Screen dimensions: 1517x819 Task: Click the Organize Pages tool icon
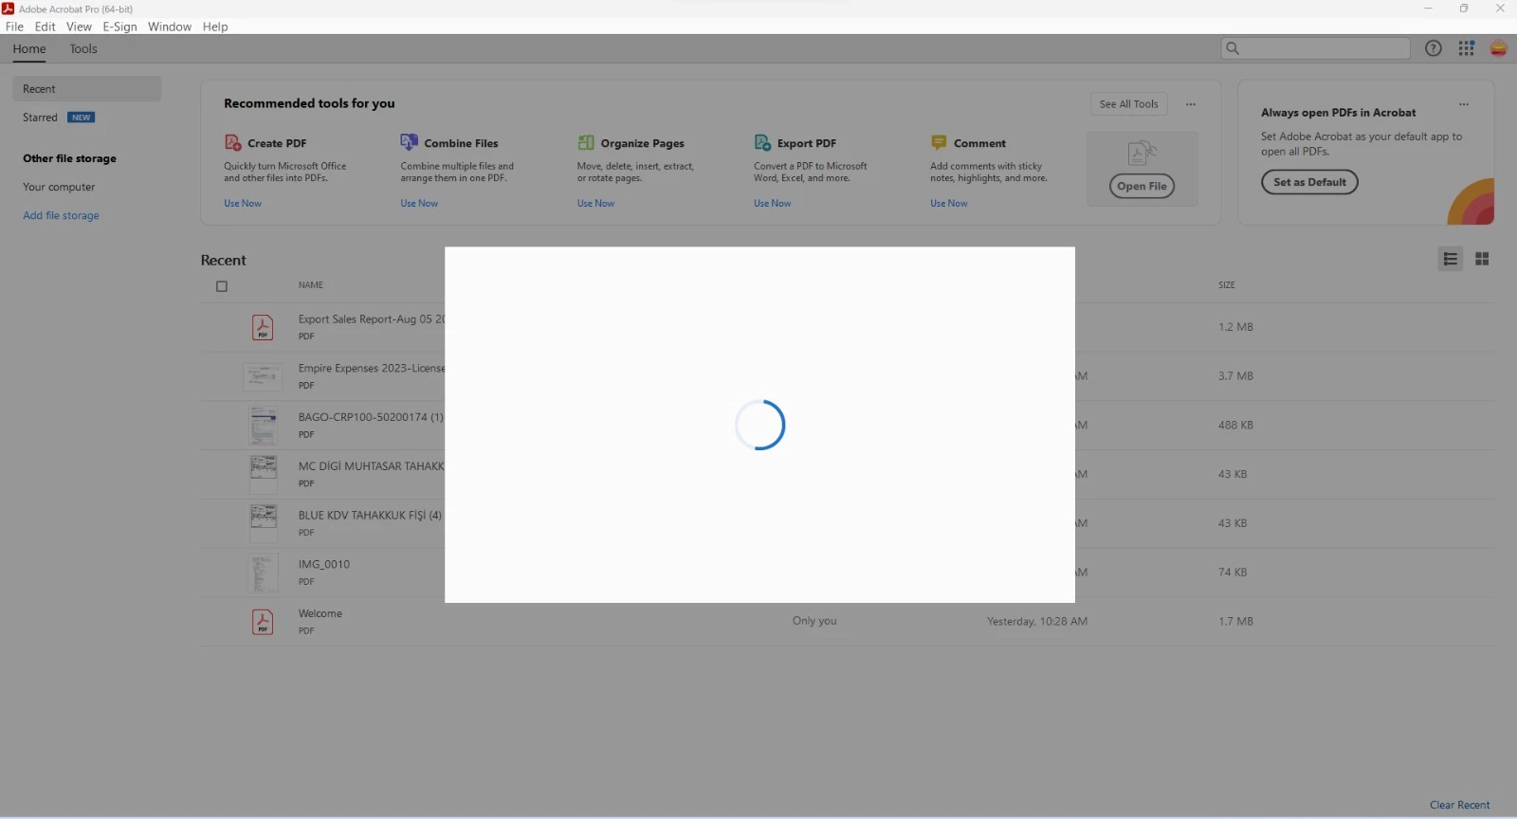[586, 142]
